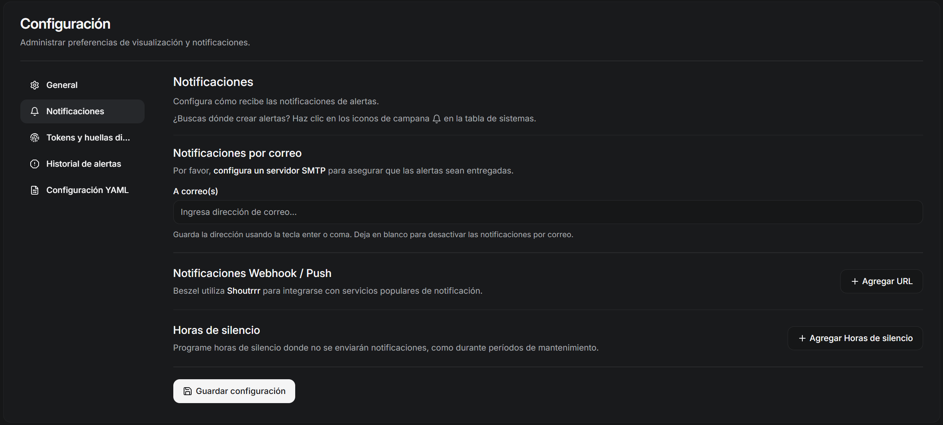943x425 pixels.
Task: Click the floppy disk icon on Guardar button
Action: (187, 391)
